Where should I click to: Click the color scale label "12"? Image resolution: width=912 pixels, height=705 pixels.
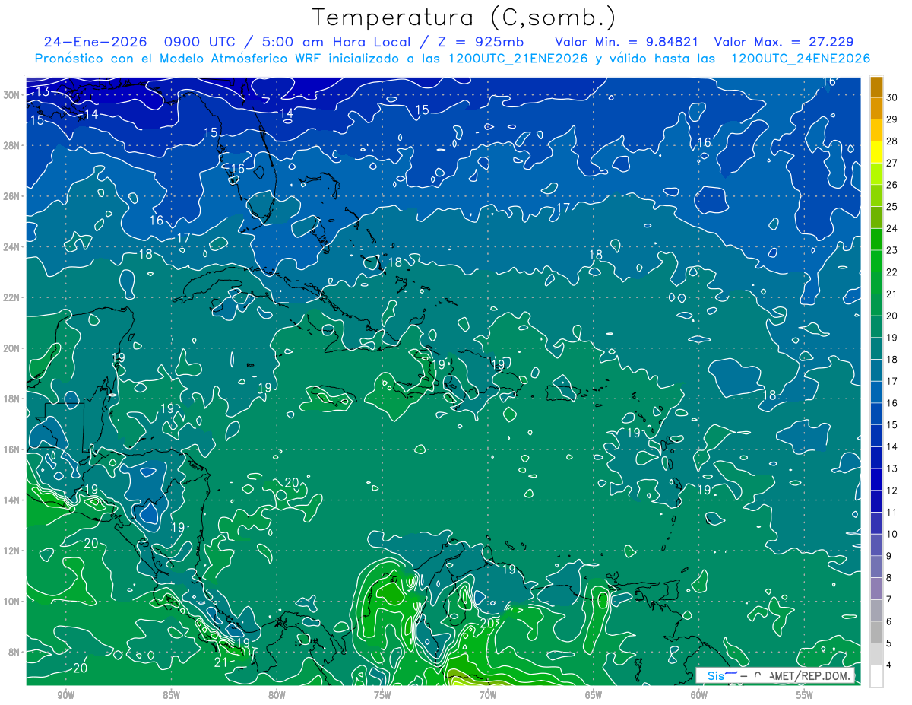coord(893,491)
